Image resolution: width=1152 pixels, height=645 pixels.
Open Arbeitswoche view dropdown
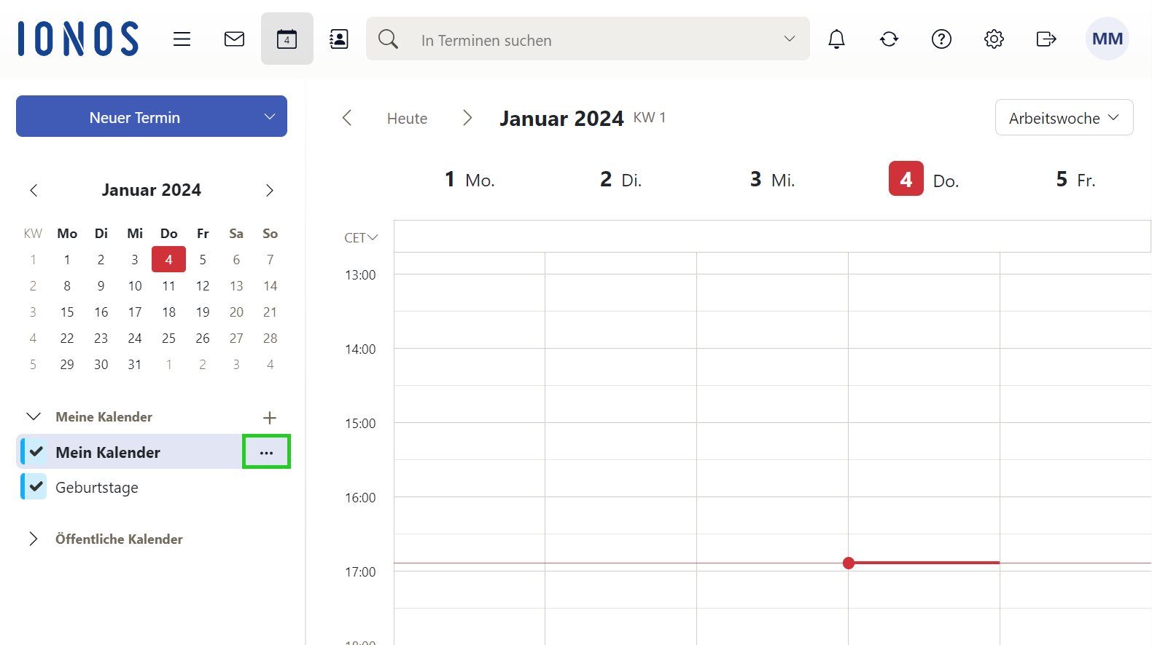pyautogui.click(x=1064, y=118)
